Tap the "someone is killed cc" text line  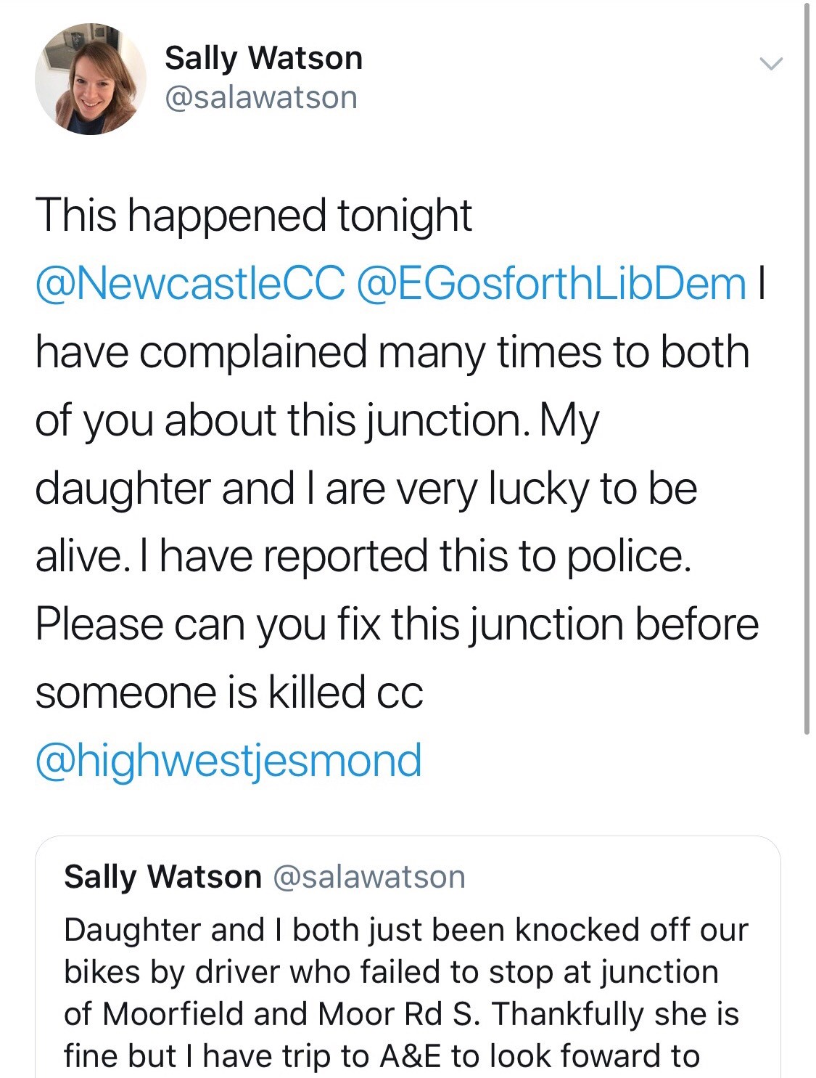pyautogui.click(x=229, y=692)
